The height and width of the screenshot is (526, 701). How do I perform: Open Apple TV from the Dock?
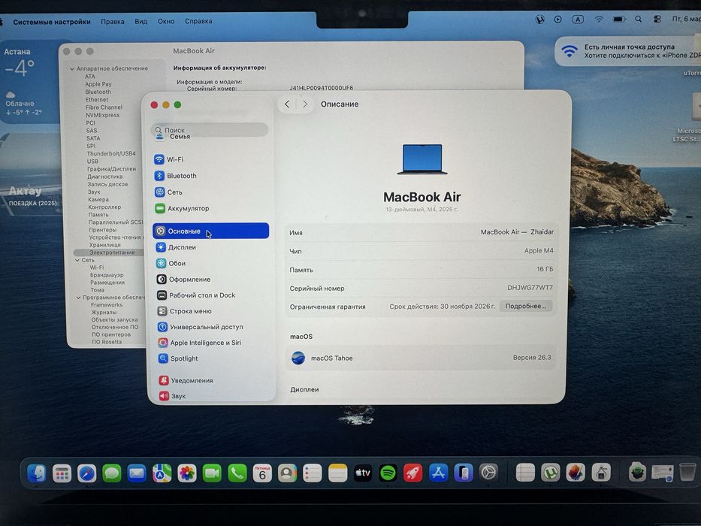tap(363, 473)
